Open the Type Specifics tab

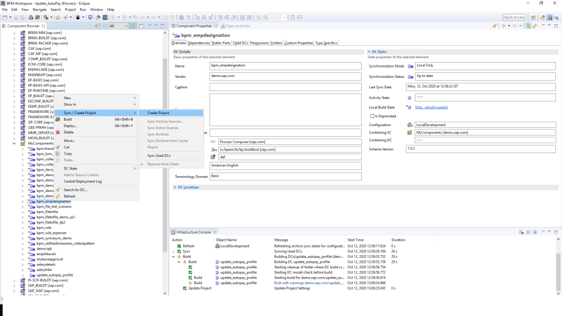click(x=326, y=43)
